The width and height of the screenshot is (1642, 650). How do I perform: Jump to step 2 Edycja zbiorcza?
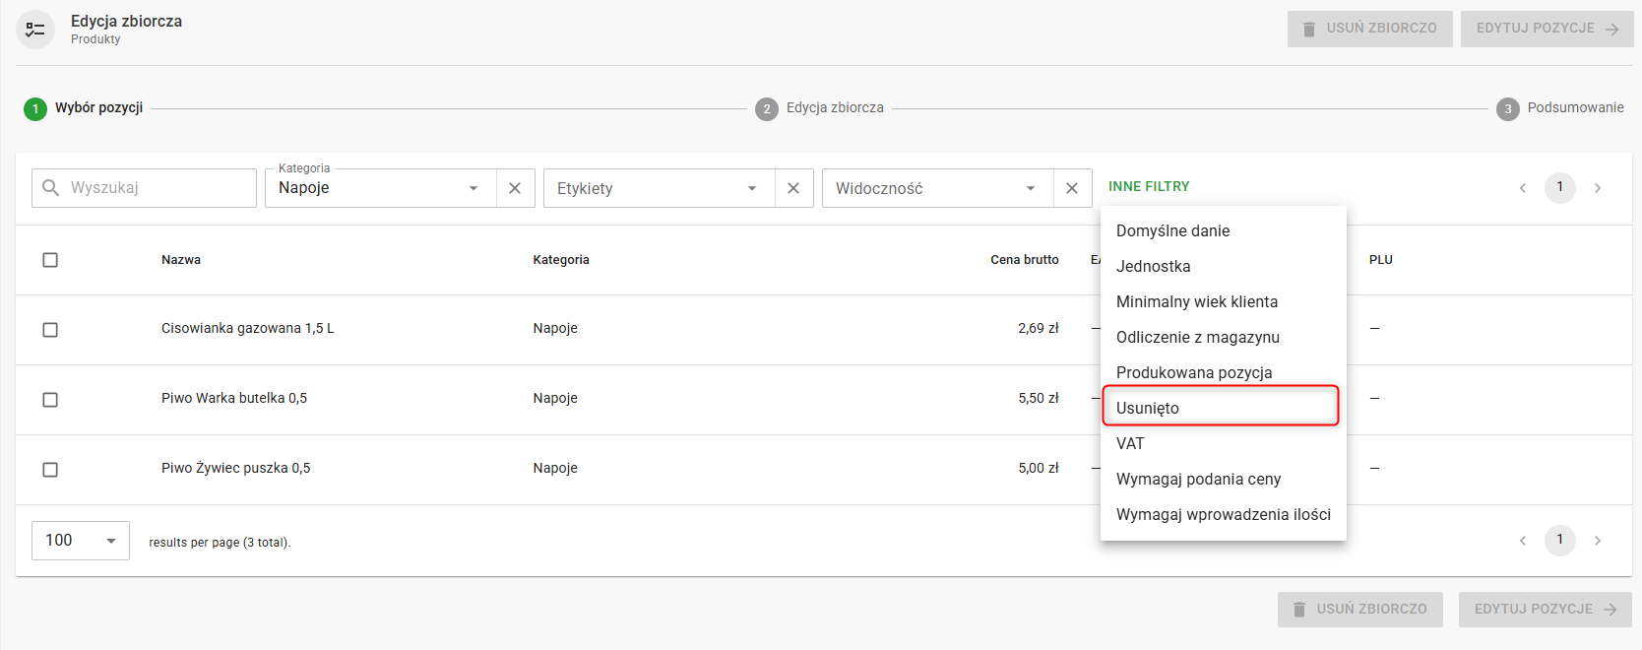819,108
